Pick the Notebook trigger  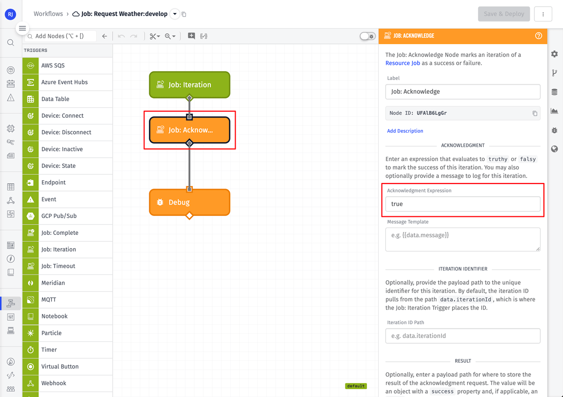67,316
